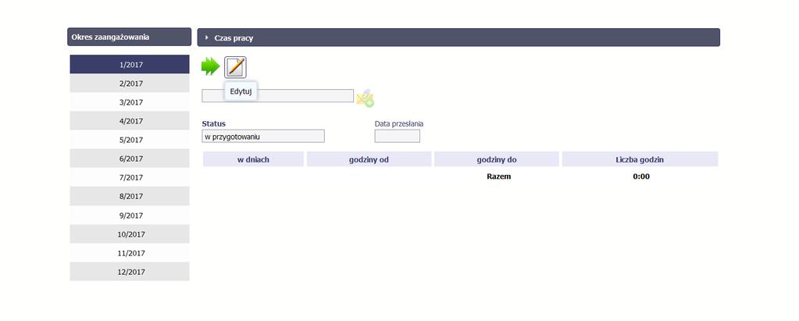Click the 'Status' label
This screenshot has height=321, width=799.
[x=213, y=123]
